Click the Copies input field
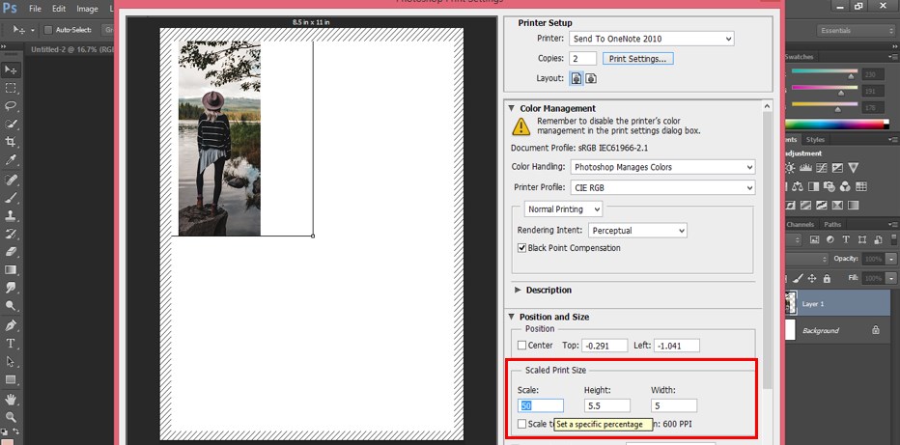Viewport: 900px width, 445px height. pyautogui.click(x=583, y=59)
